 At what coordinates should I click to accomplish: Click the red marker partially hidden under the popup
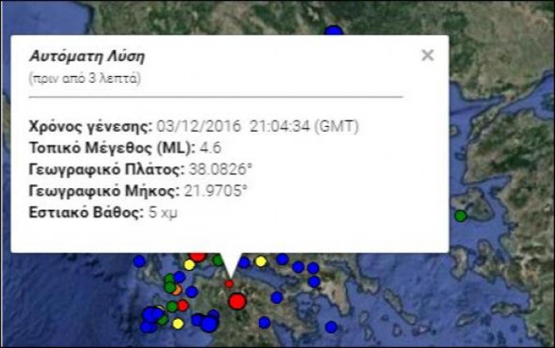[x=198, y=256]
